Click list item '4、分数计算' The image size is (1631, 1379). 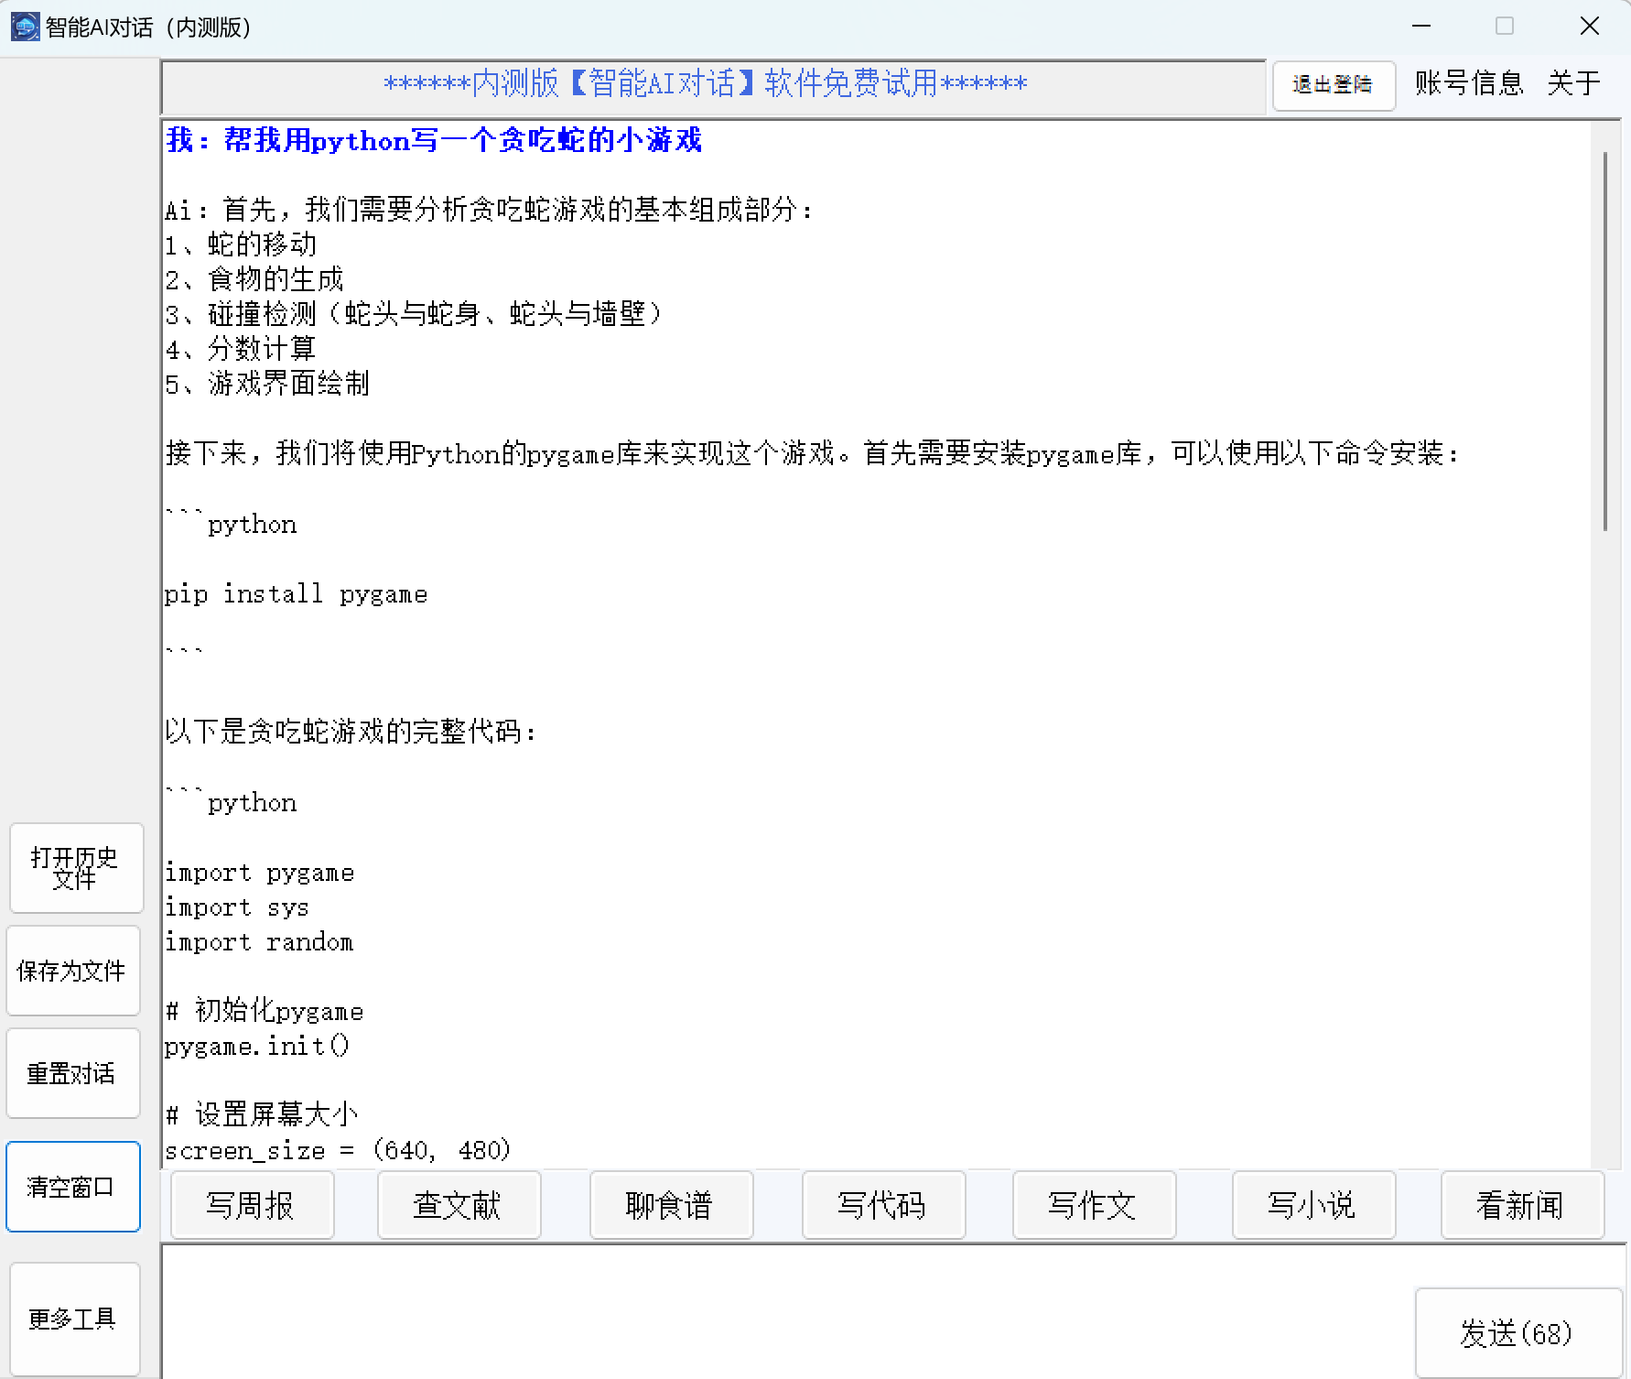241,349
